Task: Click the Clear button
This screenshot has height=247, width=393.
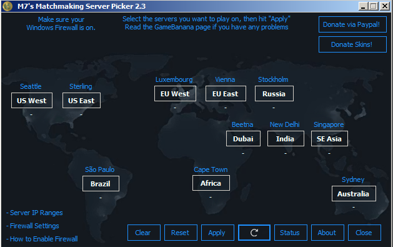Action: point(144,233)
